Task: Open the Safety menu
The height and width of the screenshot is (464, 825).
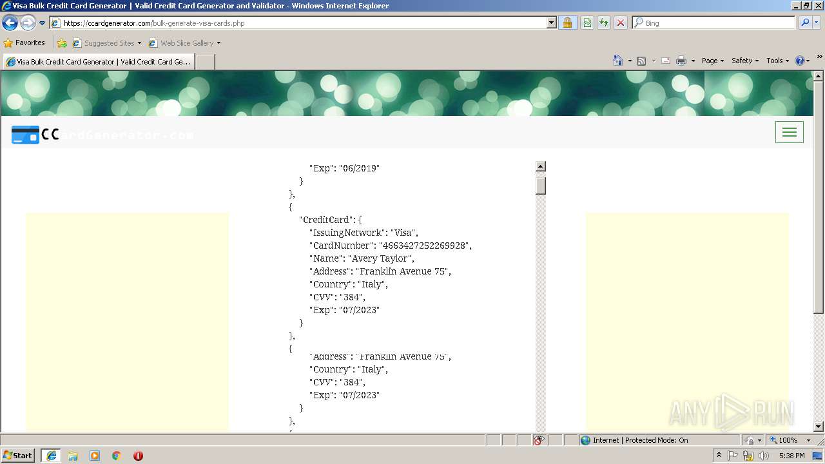Action: tap(745, 61)
